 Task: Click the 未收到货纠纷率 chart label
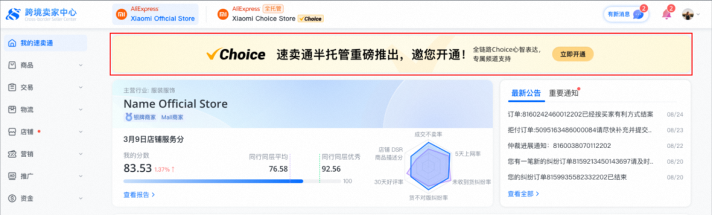tap(472, 181)
